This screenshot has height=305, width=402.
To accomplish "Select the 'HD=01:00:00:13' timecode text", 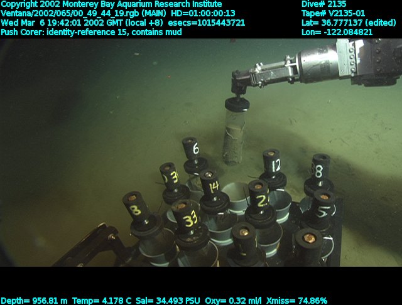I will [203, 13].
